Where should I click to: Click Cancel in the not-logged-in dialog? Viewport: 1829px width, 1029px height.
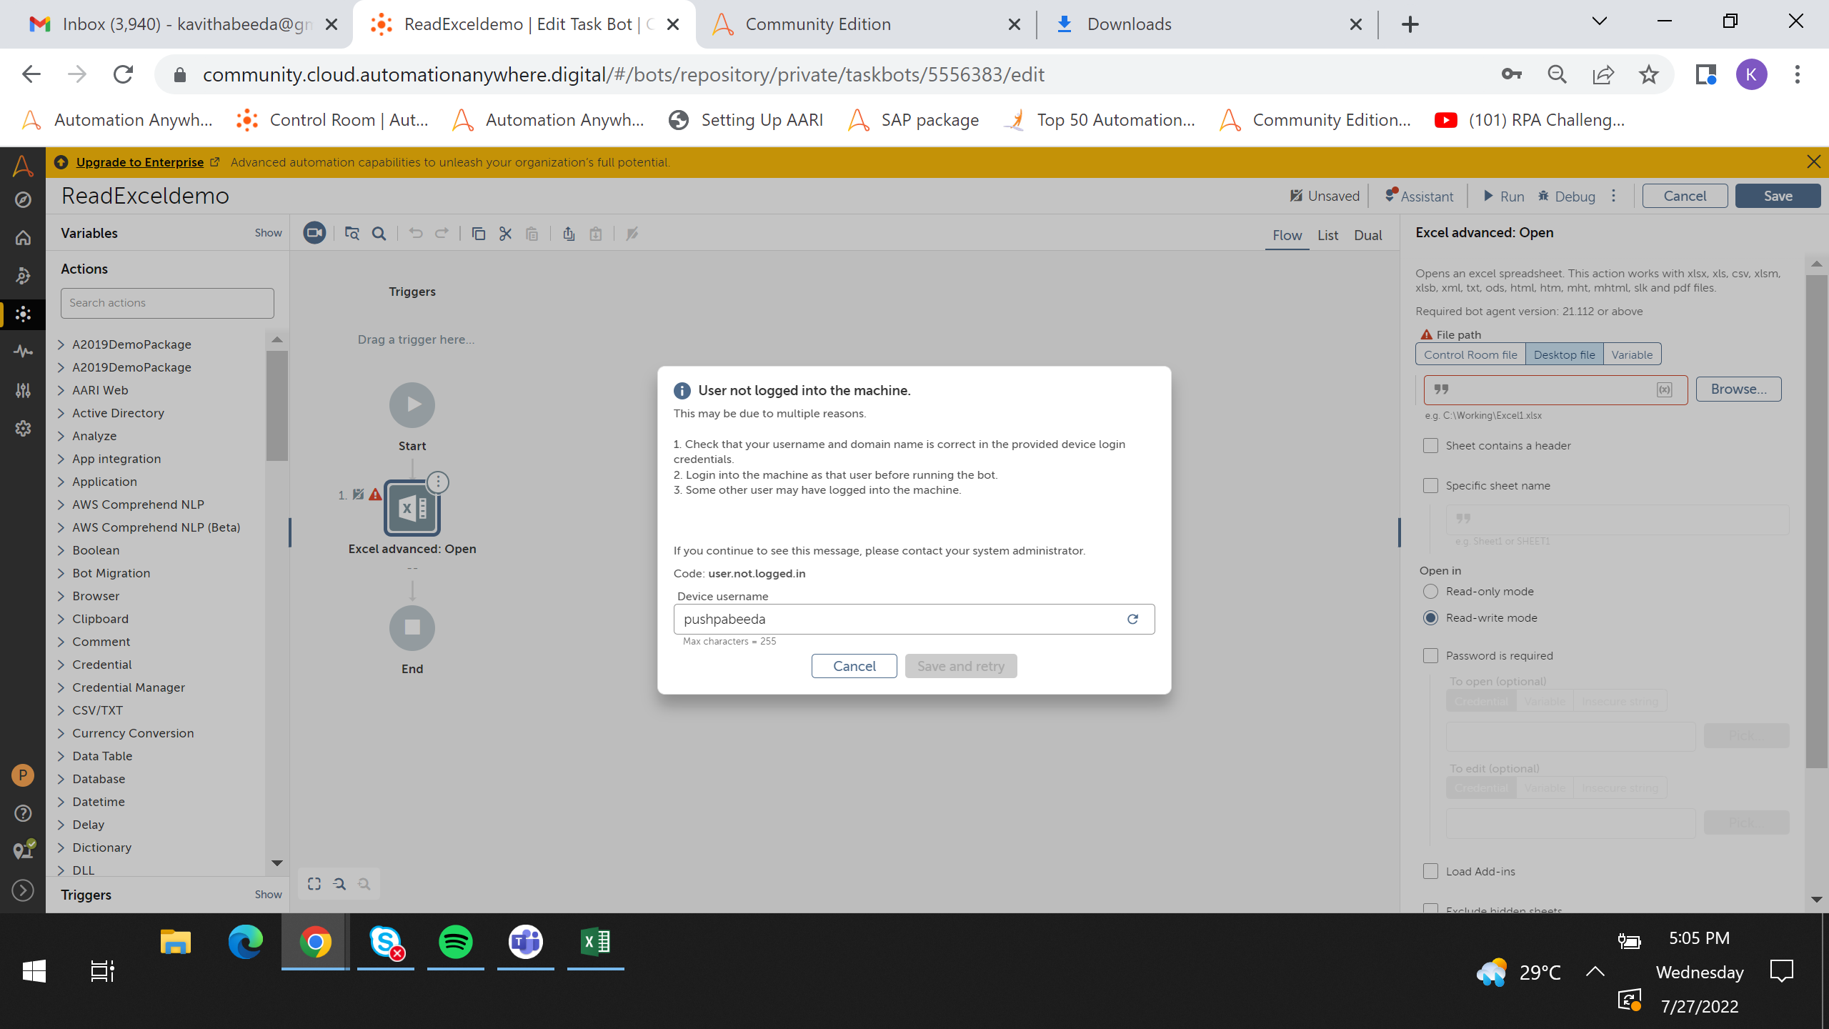pyautogui.click(x=854, y=666)
